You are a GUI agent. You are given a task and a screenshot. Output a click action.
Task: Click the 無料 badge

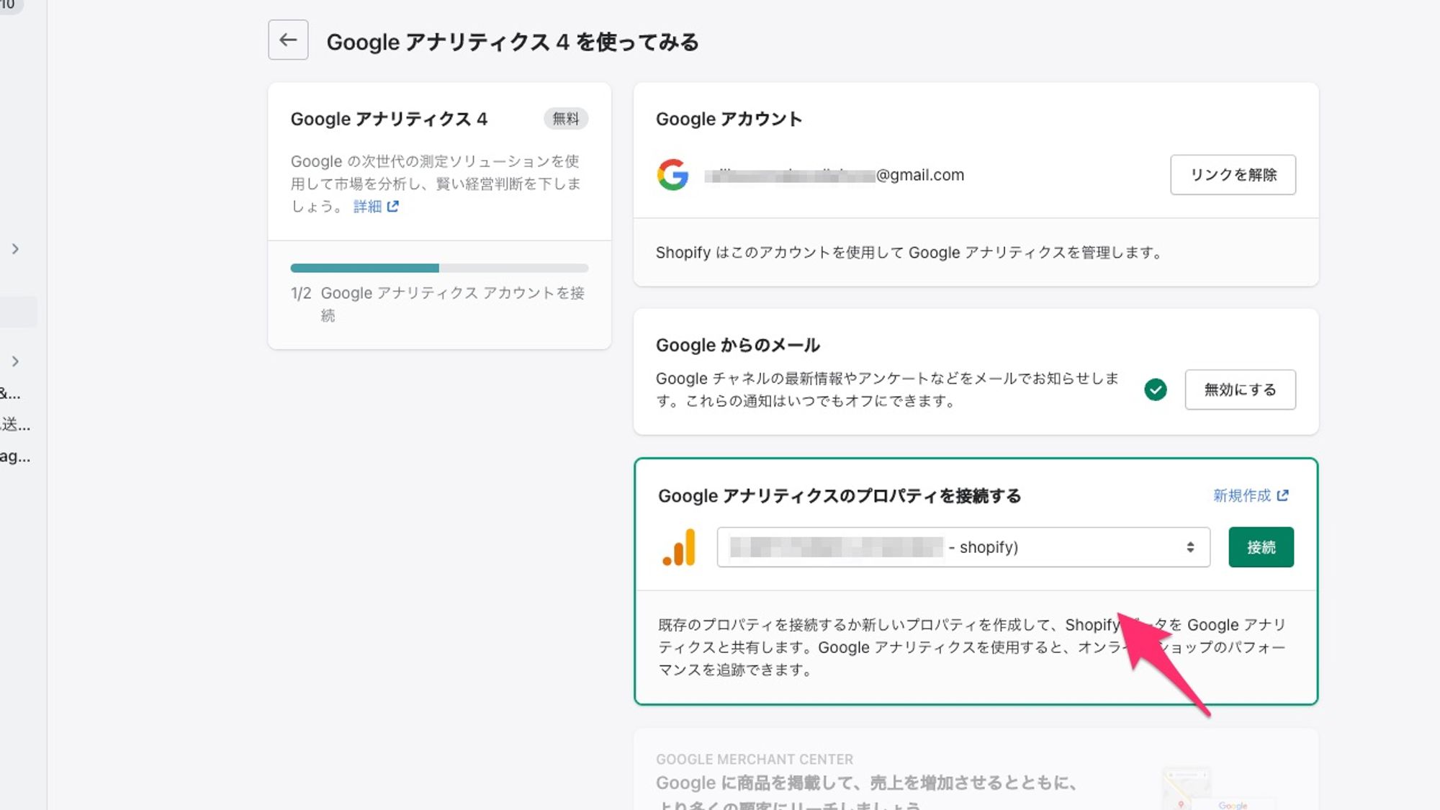[x=565, y=119]
